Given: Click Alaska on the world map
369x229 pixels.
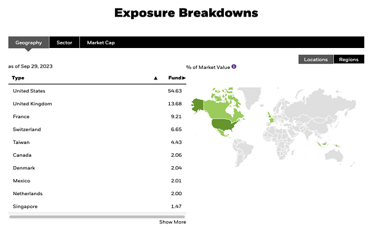Looking at the screenshot, I should pos(197,105).
